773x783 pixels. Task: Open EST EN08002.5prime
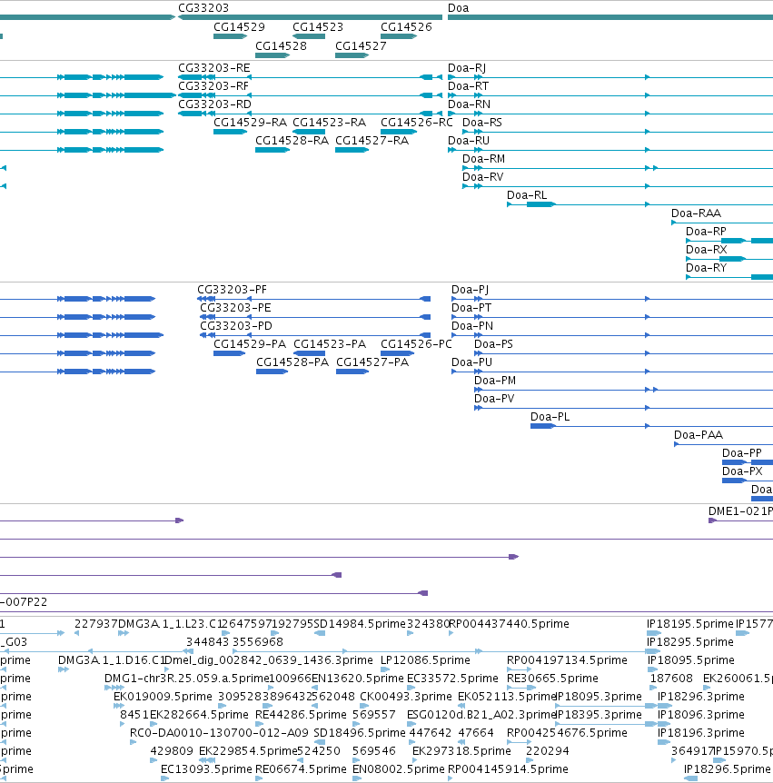point(398,769)
